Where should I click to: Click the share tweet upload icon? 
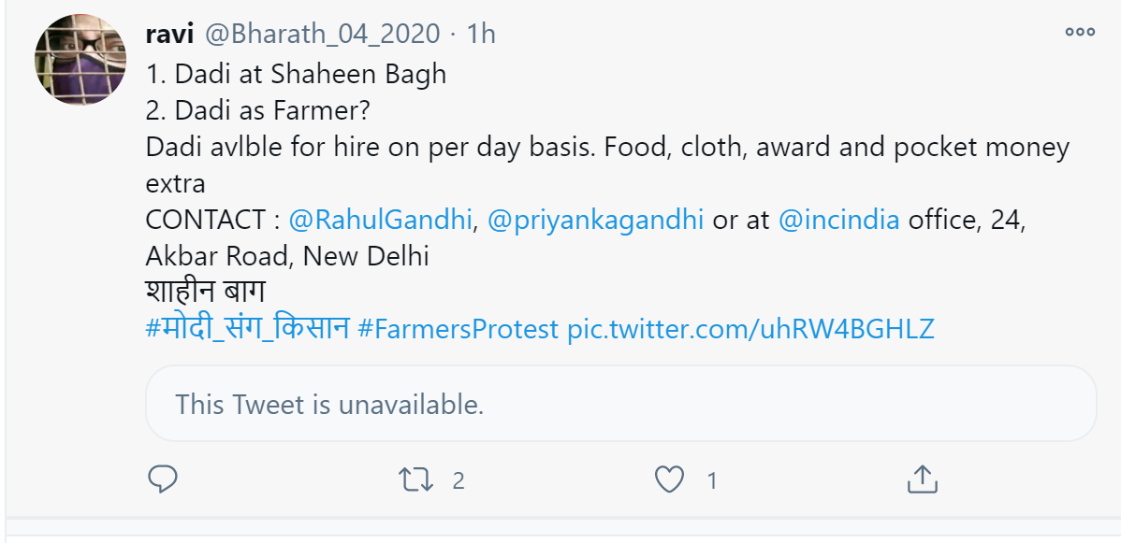point(922,479)
